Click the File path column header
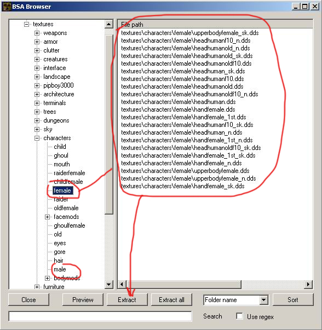 215,25
